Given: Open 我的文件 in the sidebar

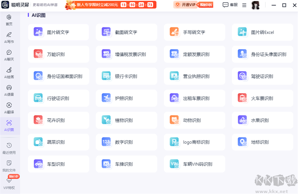Looking at the screenshot, I should coord(9,166).
